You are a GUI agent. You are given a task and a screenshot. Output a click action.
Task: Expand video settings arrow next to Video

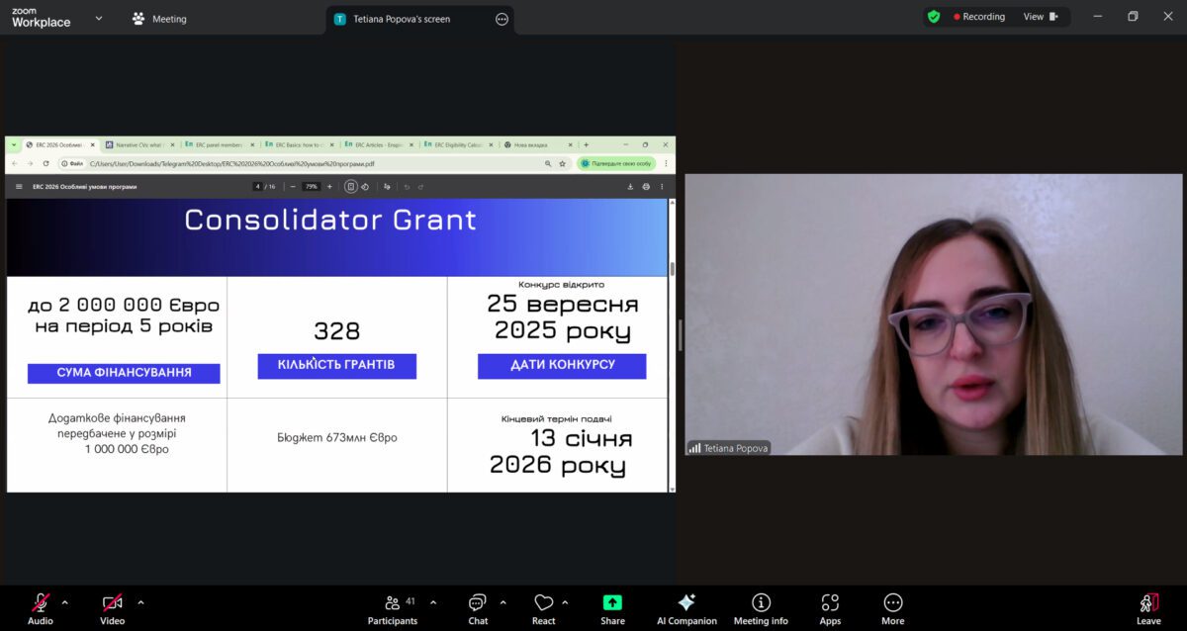140,602
